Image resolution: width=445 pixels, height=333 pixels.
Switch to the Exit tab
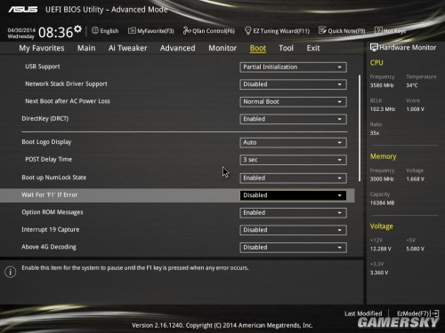pyautogui.click(x=313, y=48)
